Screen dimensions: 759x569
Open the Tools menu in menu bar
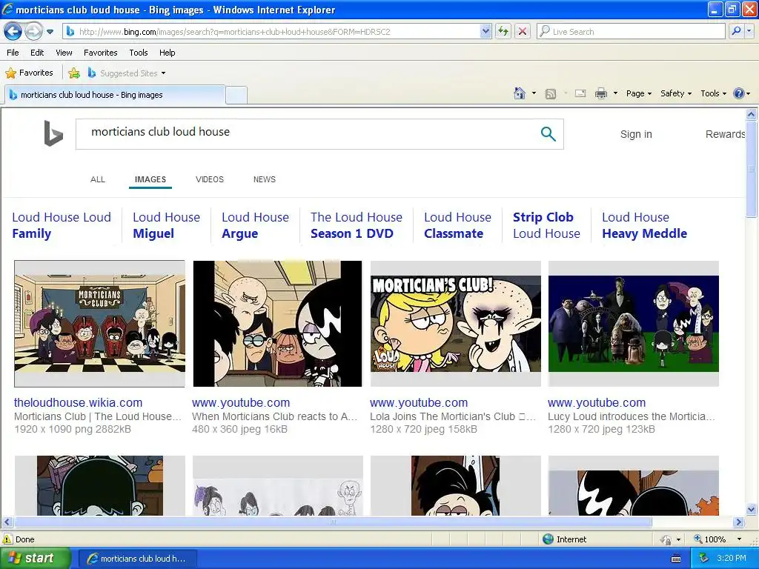[139, 53]
